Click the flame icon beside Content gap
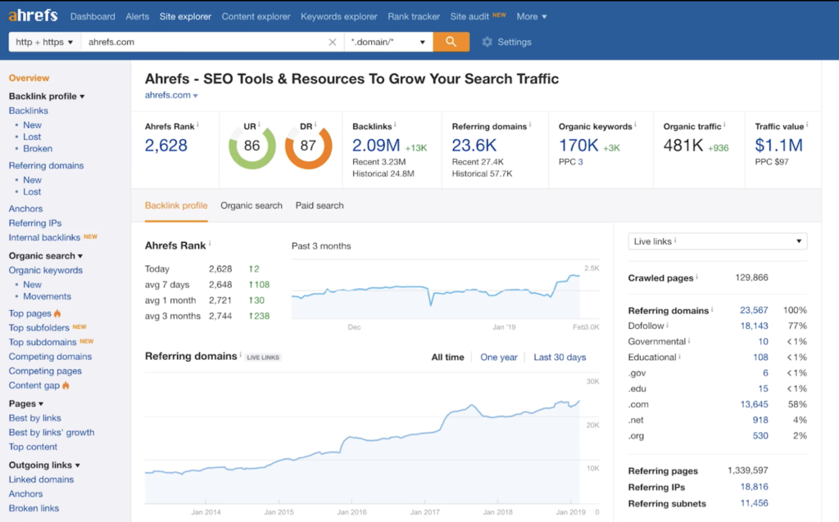The height and width of the screenshot is (522, 839). [x=66, y=385]
